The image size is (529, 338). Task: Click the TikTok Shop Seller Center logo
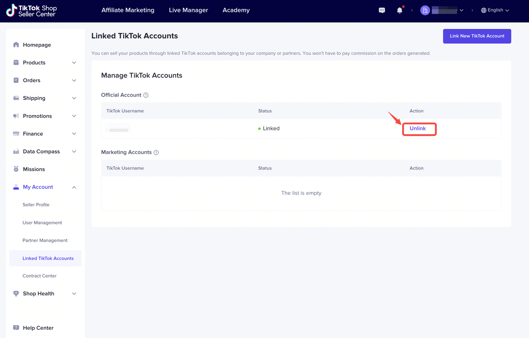tap(31, 11)
